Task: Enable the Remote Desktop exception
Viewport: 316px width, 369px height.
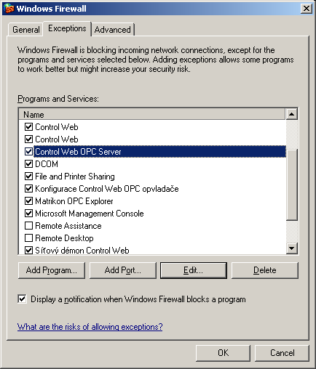Action: point(28,238)
